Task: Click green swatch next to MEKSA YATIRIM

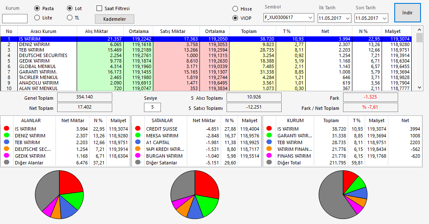Action: pyautogui.click(x=138, y=135)
